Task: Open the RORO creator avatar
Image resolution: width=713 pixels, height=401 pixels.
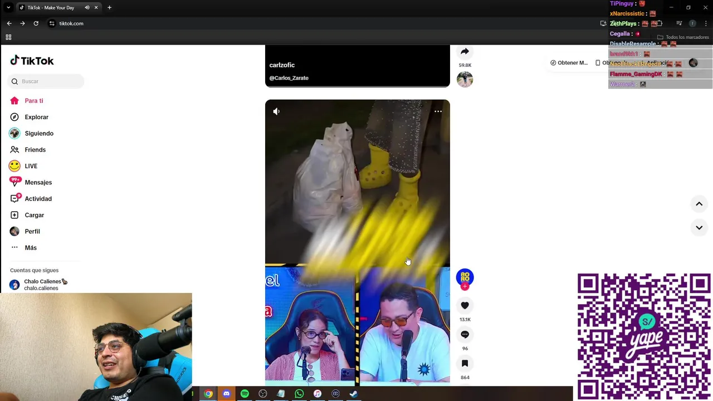Action: click(x=465, y=277)
